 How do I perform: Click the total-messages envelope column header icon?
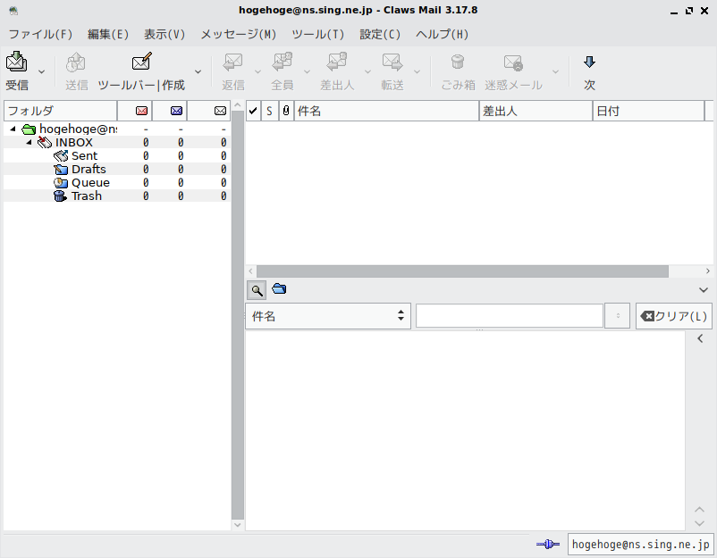(x=221, y=111)
